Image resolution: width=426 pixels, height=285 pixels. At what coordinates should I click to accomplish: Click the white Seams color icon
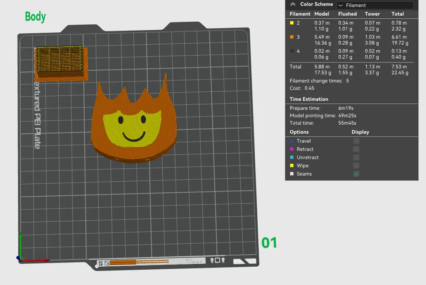[292, 174]
